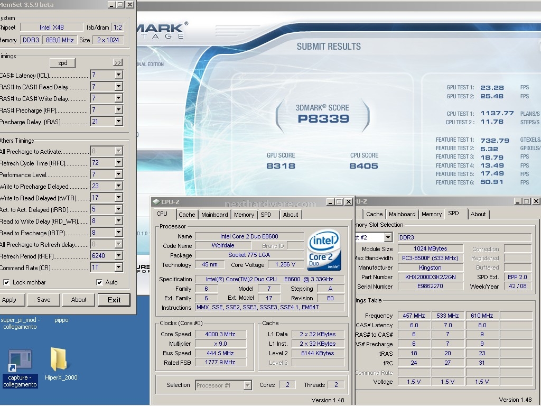541x406 pixels.
Task: Toggle the Auto checkbox in MemSet
Action: (99, 282)
